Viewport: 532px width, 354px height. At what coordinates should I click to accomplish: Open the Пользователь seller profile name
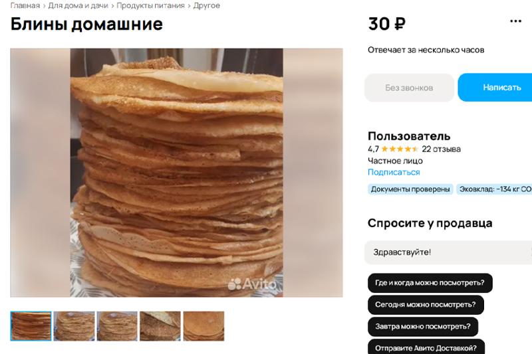409,136
